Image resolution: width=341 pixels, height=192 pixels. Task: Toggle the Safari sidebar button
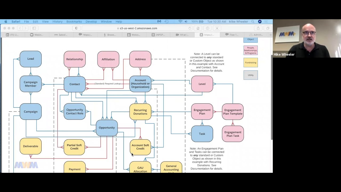coord(34,28)
